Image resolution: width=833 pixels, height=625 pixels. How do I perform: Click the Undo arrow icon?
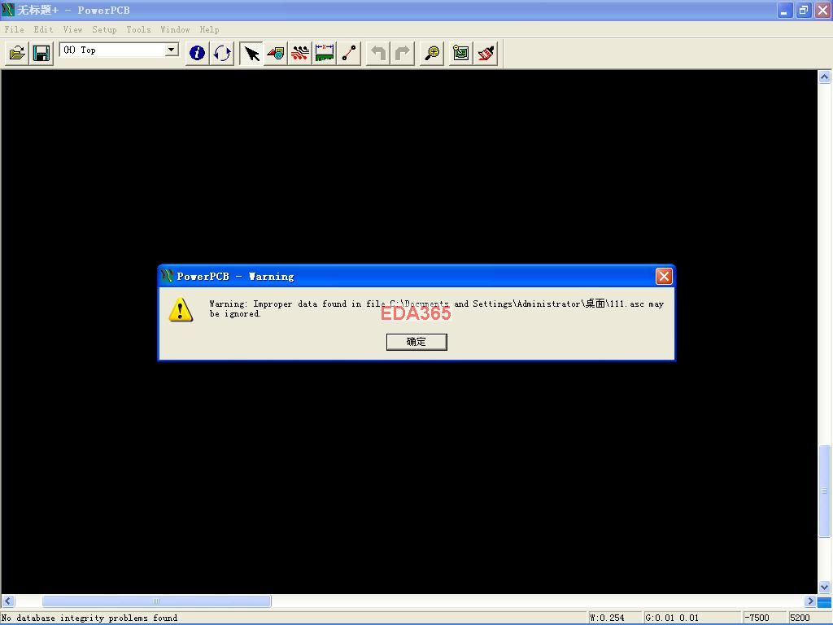click(x=378, y=53)
